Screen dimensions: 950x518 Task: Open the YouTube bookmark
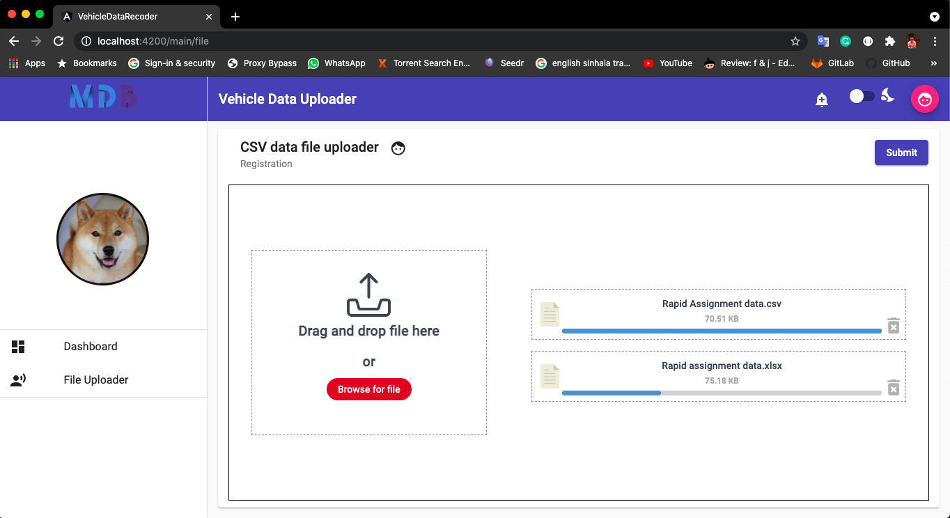668,63
